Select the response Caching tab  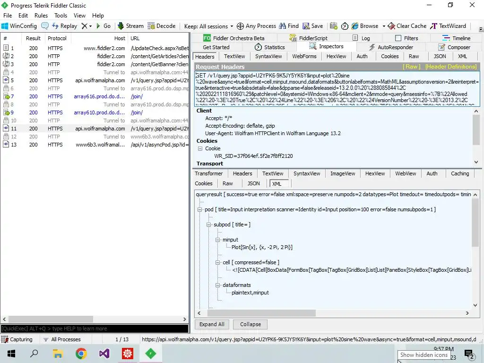(459, 173)
